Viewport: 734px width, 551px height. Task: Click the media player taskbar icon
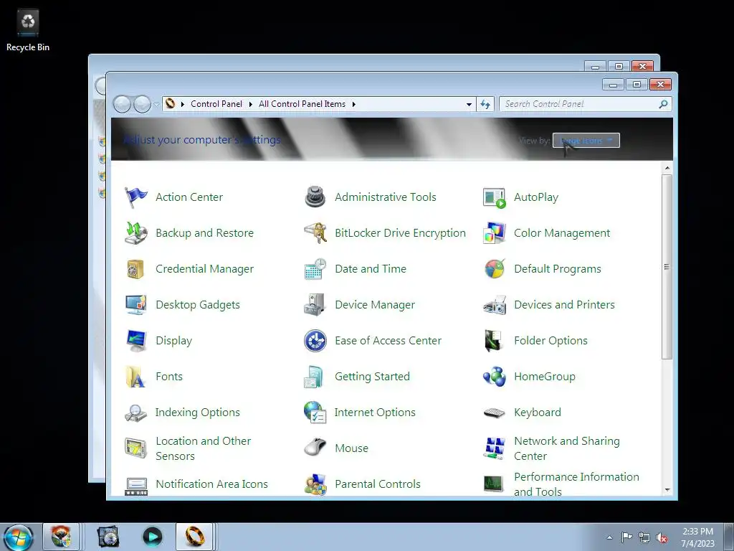152,537
